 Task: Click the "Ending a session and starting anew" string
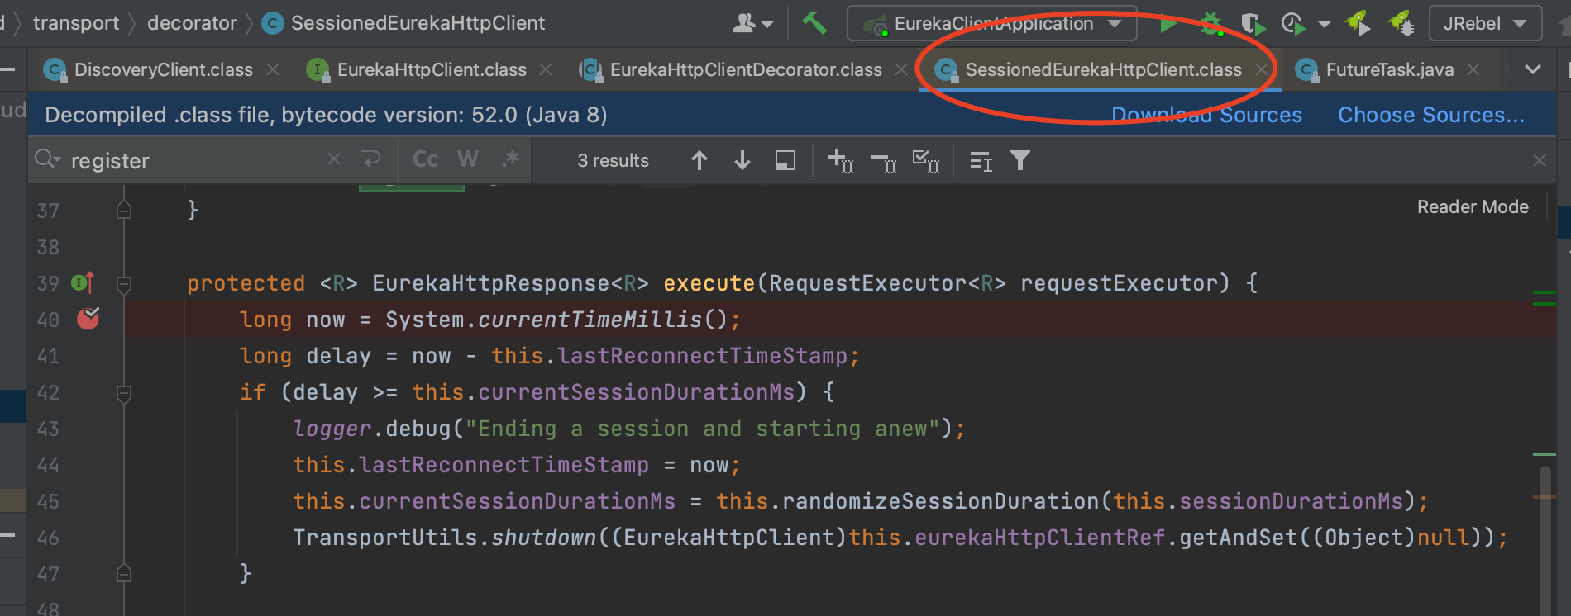703,429
